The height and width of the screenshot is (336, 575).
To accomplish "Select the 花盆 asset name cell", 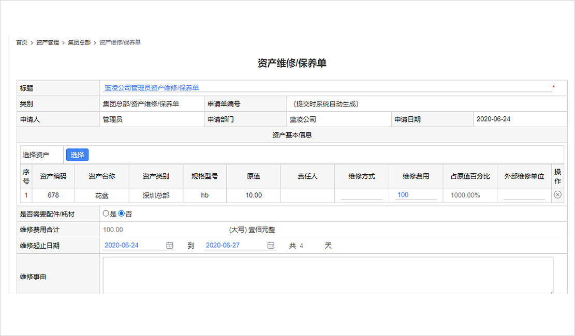I will [102, 195].
